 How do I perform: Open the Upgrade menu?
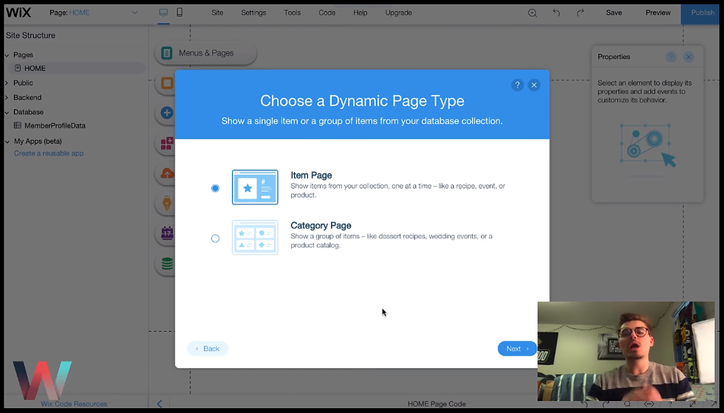coord(398,13)
